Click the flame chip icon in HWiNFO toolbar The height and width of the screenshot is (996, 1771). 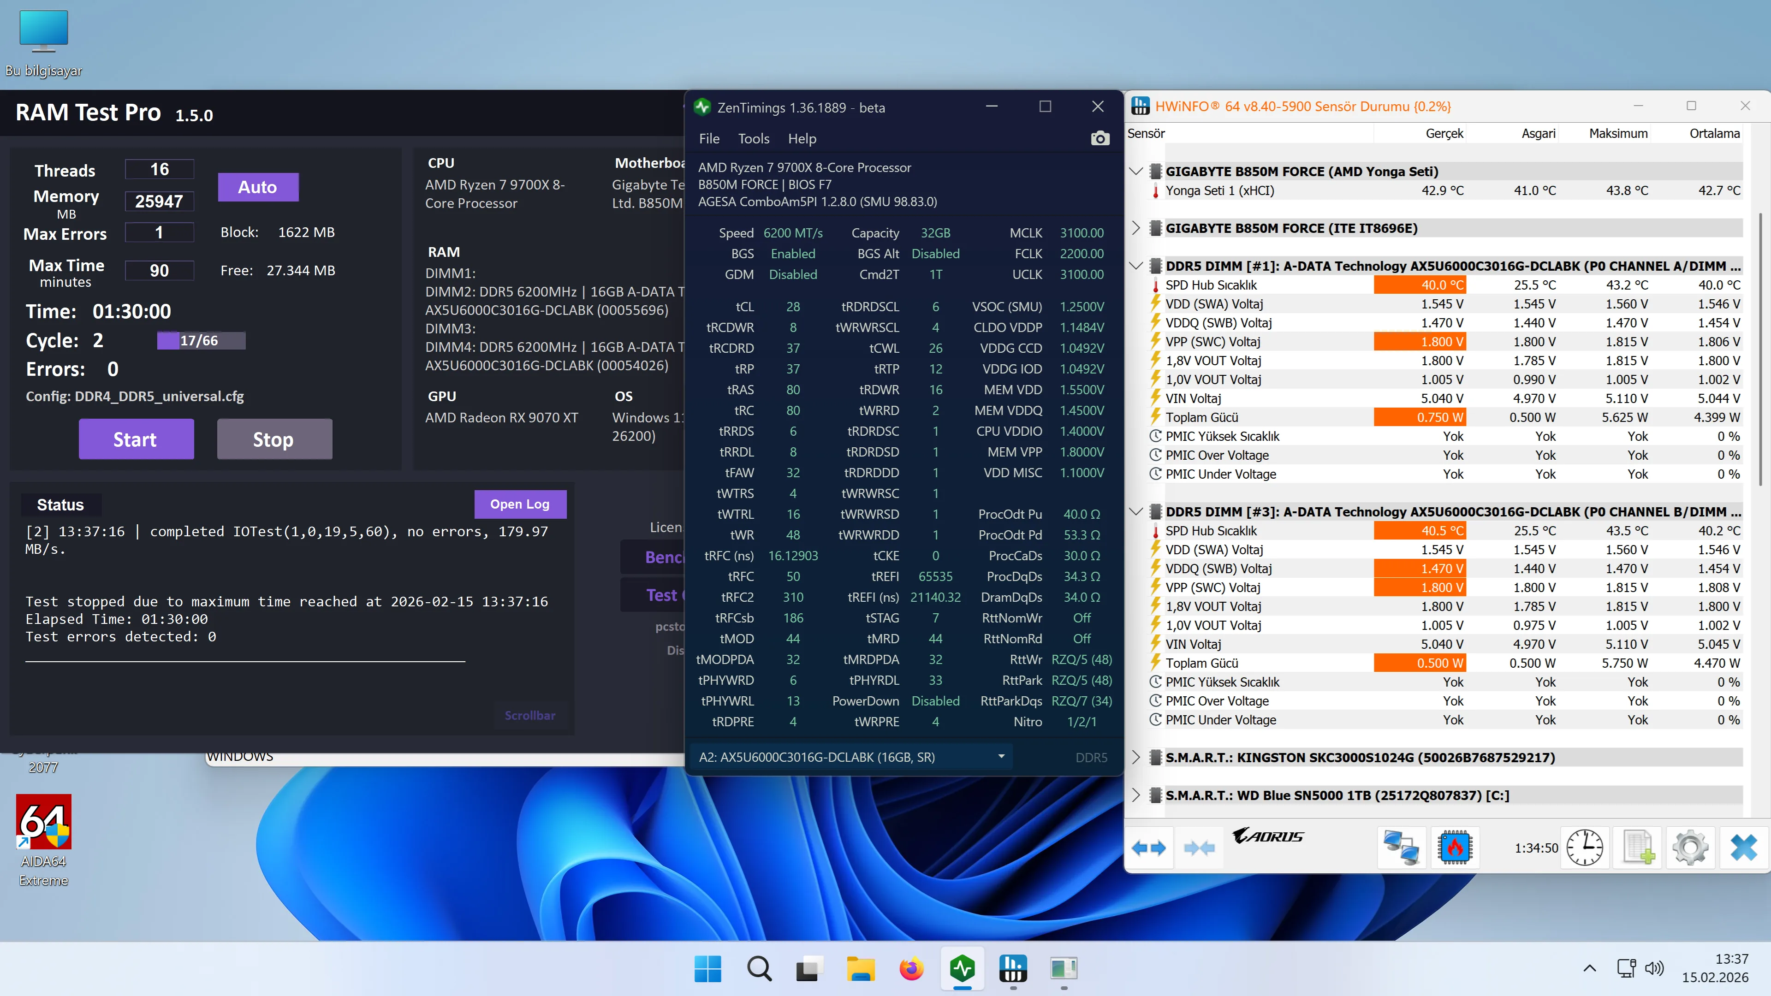1455,847
